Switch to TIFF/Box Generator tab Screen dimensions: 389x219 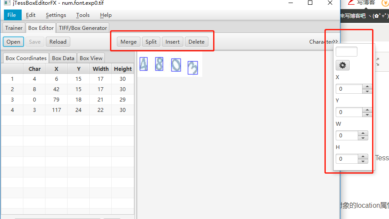click(83, 28)
